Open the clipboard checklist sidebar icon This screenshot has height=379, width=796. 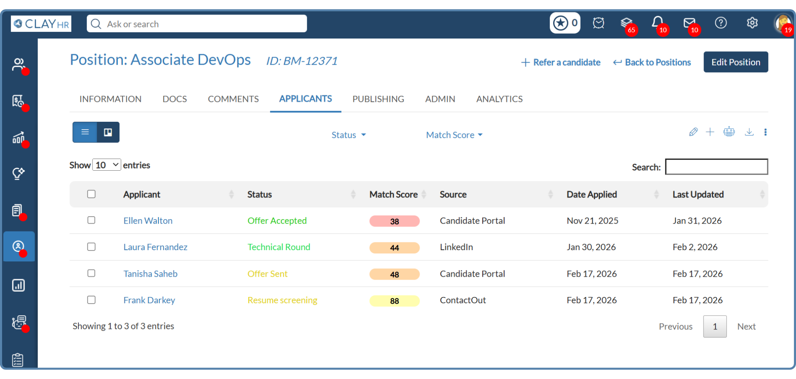click(x=18, y=360)
